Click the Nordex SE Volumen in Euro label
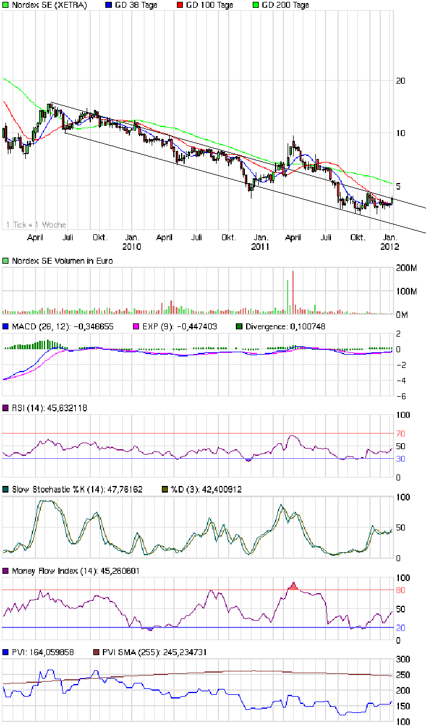Screen dimensions: 426x728 pos(62,261)
